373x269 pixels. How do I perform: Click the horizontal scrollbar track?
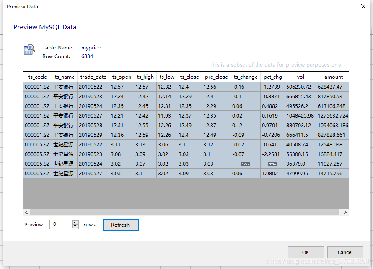pos(184,212)
